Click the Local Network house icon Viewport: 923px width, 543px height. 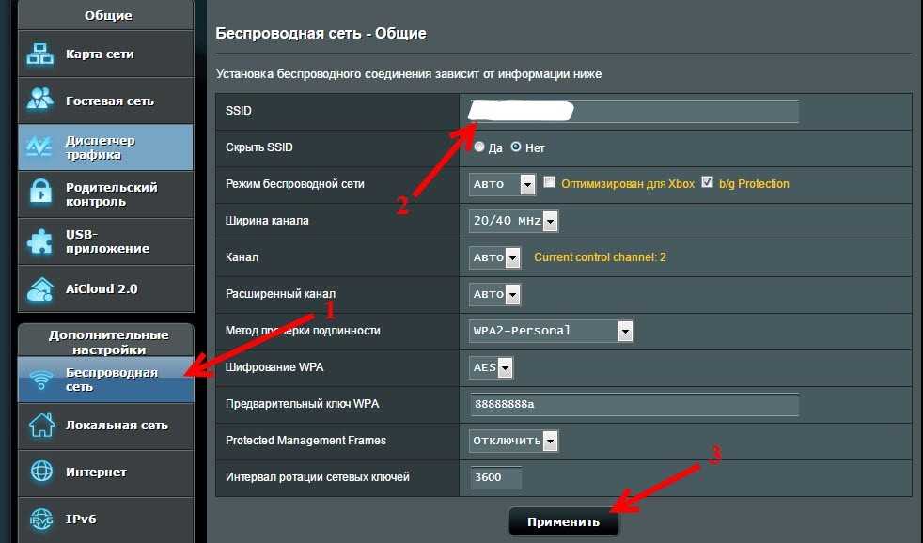[40, 425]
